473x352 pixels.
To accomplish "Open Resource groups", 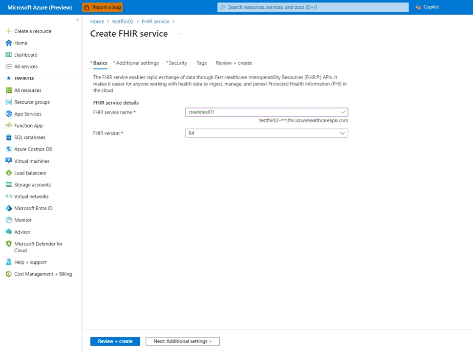I will [x=31, y=102].
